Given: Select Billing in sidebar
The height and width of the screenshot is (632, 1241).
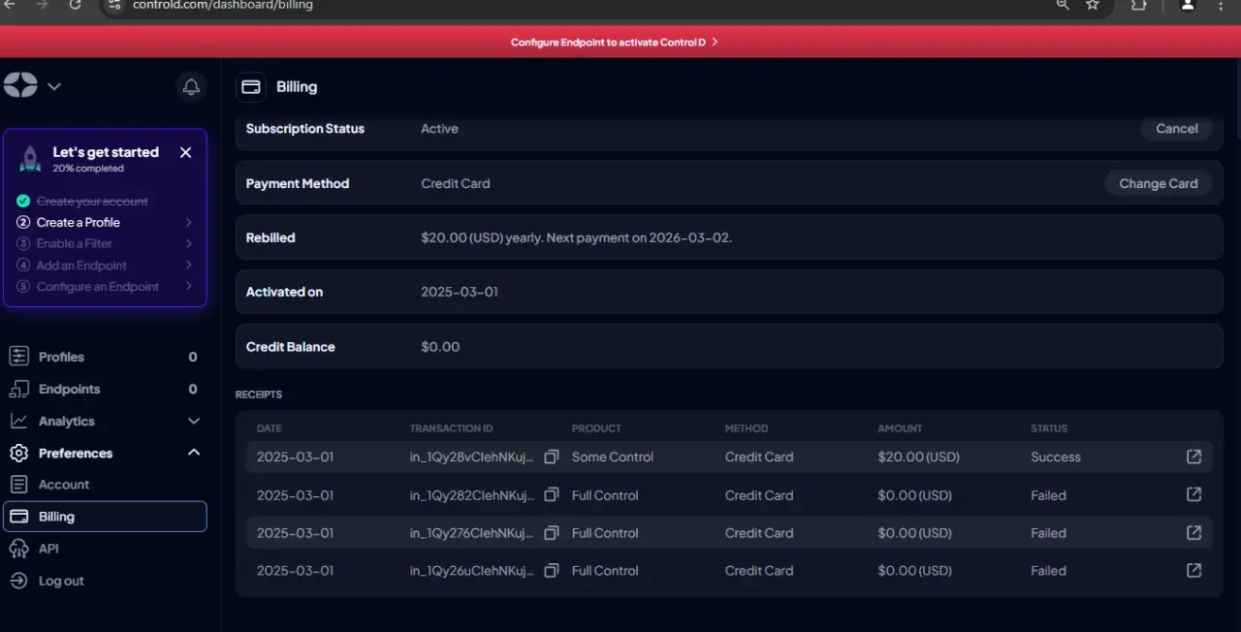Looking at the screenshot, I should pyautogui.click(x=105, y=517).
